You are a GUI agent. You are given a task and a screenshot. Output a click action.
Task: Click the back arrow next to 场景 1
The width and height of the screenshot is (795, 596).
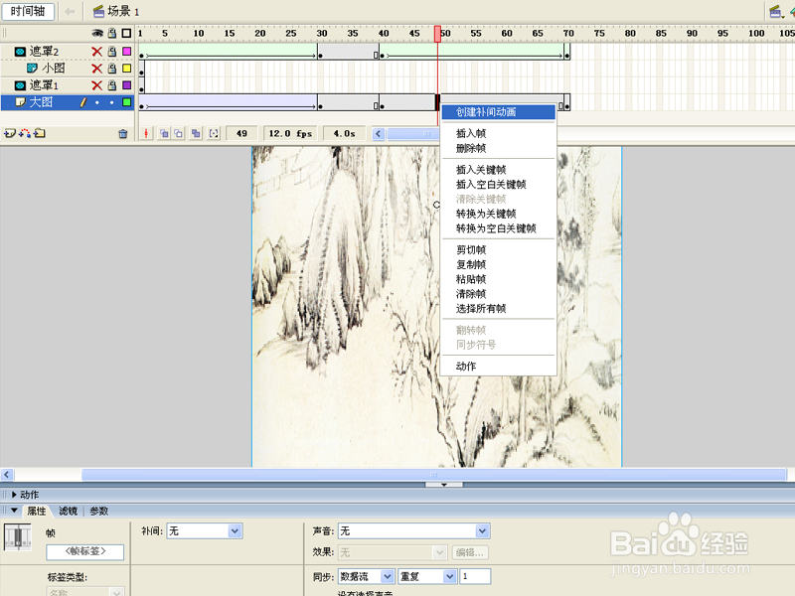pyautogui.click(x=70, y=11)
